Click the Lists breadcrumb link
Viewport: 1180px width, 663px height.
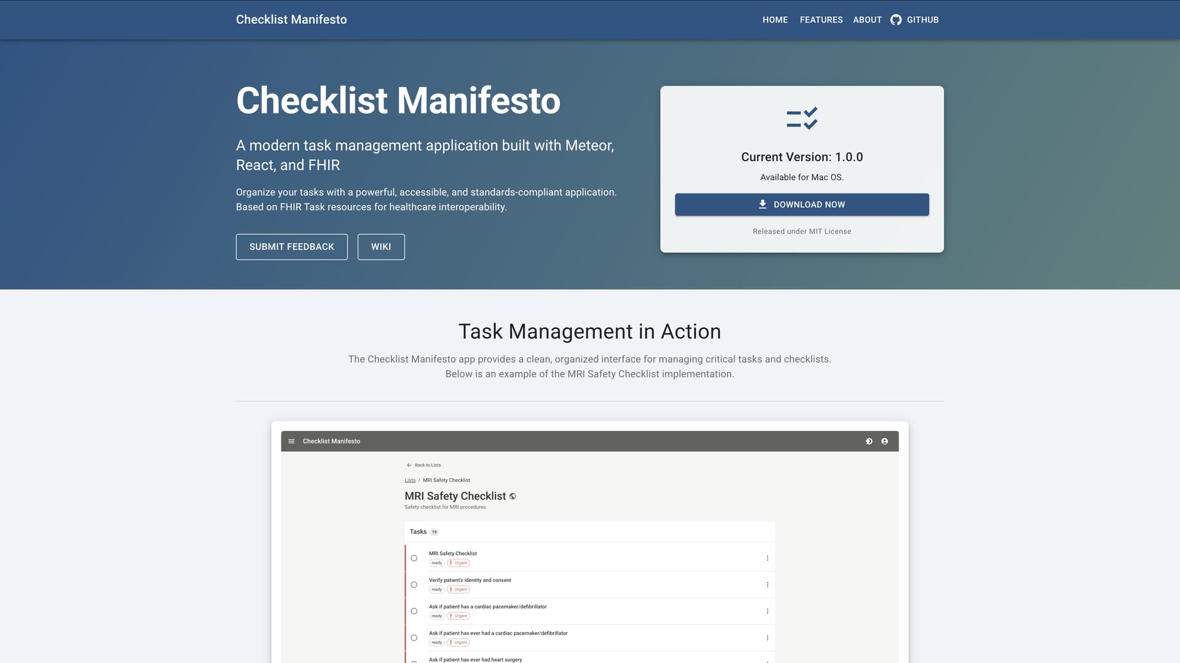[410, 480]
